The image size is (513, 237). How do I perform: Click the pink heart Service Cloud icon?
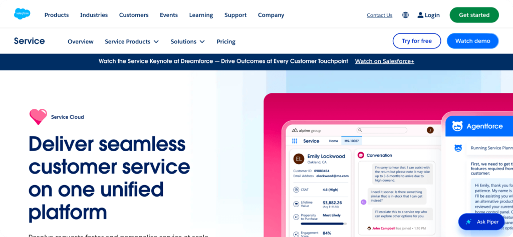click(x=38, y=117)
